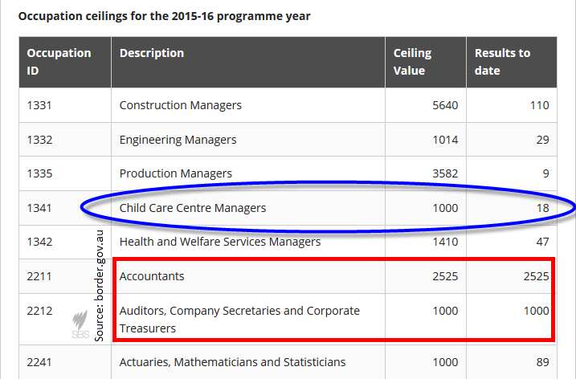Click results value 89 for Actuaries
The width and height of the screenshot is (576, 379).
pyautogui.click(x=542, y=362)
